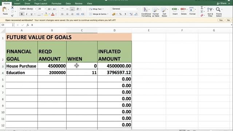This screenshot has height=131, width=233.
Task: Open the Calibri (Body) font name dropdown
Action: tap(28, 9)
